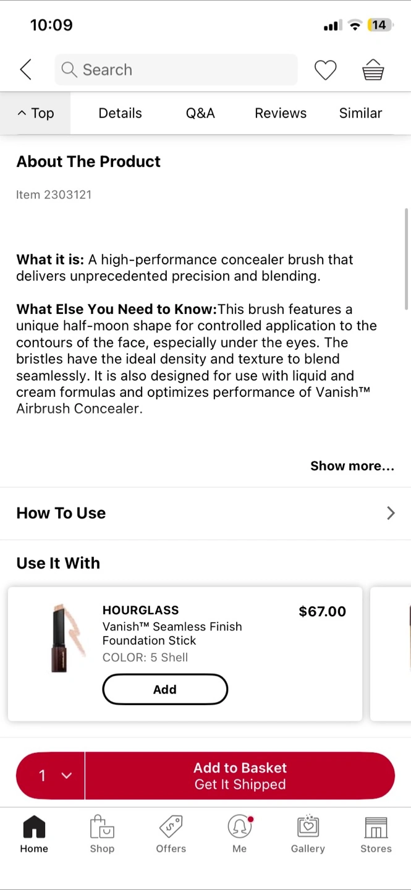Screen dimensions: 411x890
Task: Add product to Loves with heart icon
Action: click(x=325, y=70)
